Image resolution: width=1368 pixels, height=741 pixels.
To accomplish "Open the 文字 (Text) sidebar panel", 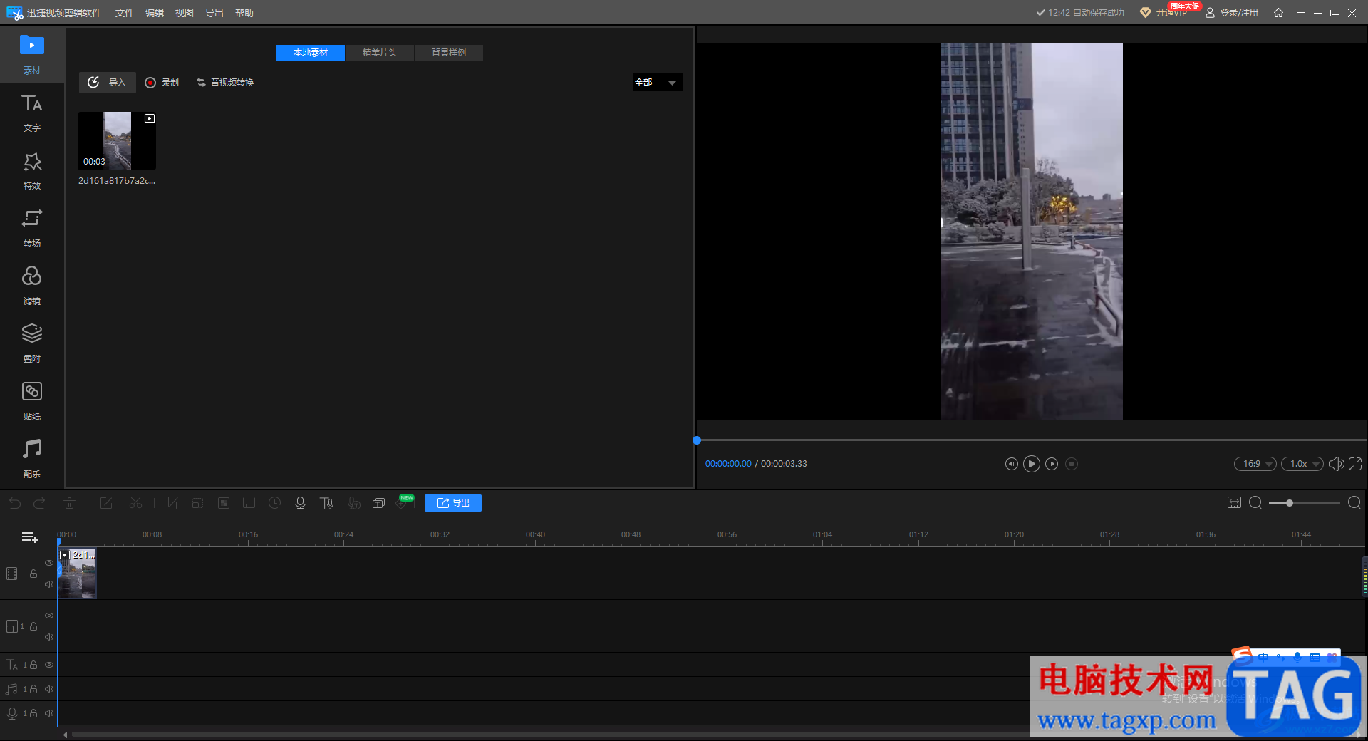I will [x=32, y=113].
